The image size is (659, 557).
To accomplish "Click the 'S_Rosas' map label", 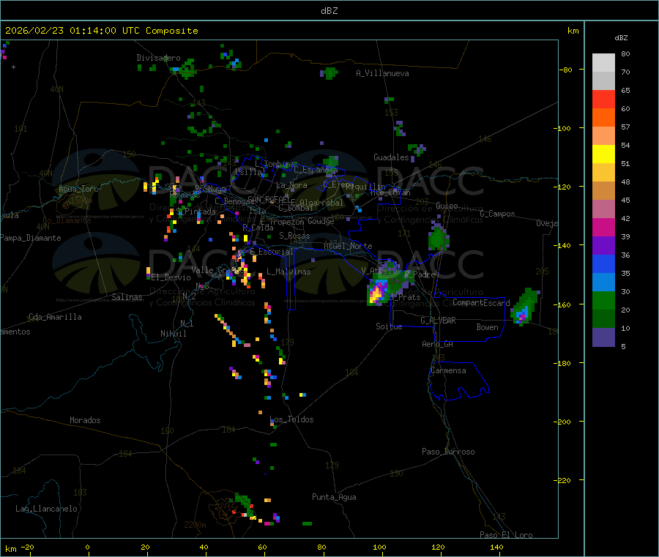I will (294, 236).
